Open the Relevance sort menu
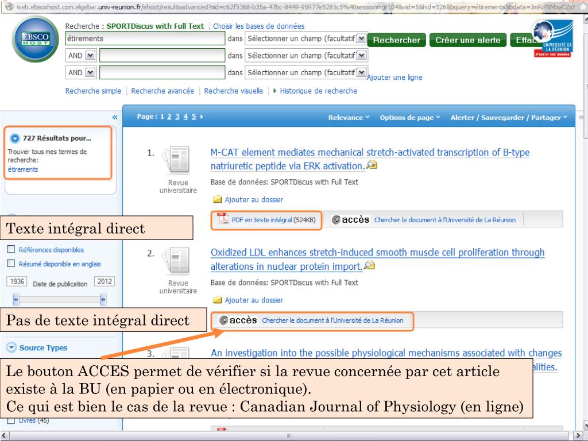Viewport: 588px width, 441px height. 349,117
